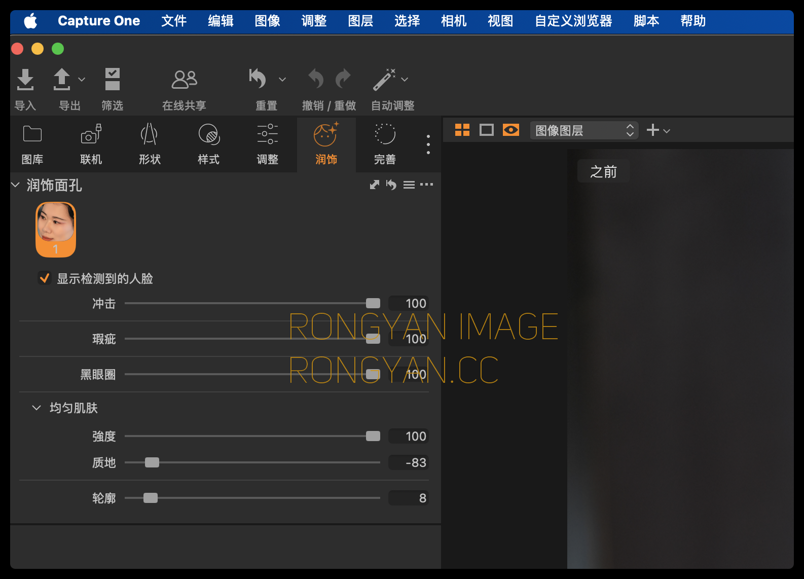Open the Apple menu
The height and width of the screenshot is (579, 804).
click(31, 21)
